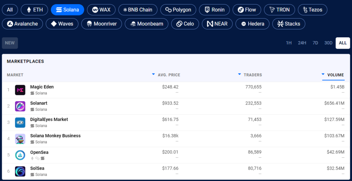Click Solanart volume $656.41M
The height and width of the screenshot is (181, 352).
(334, 103)
